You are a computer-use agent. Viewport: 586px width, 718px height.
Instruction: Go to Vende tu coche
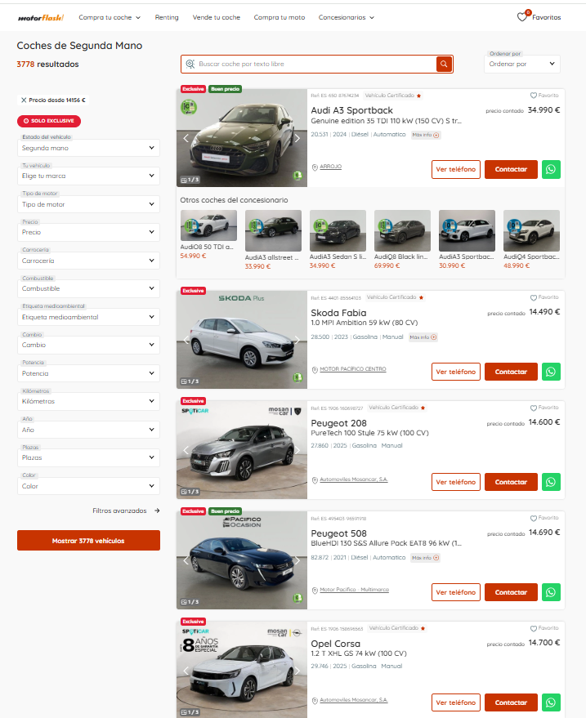pyautogui.click(x=217, y=17)
